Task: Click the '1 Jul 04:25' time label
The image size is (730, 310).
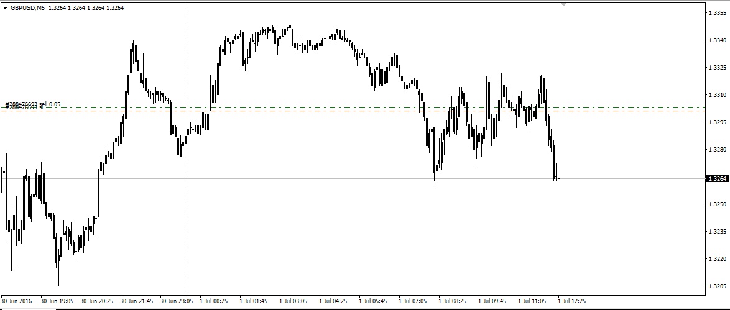Action: [333, 301]
